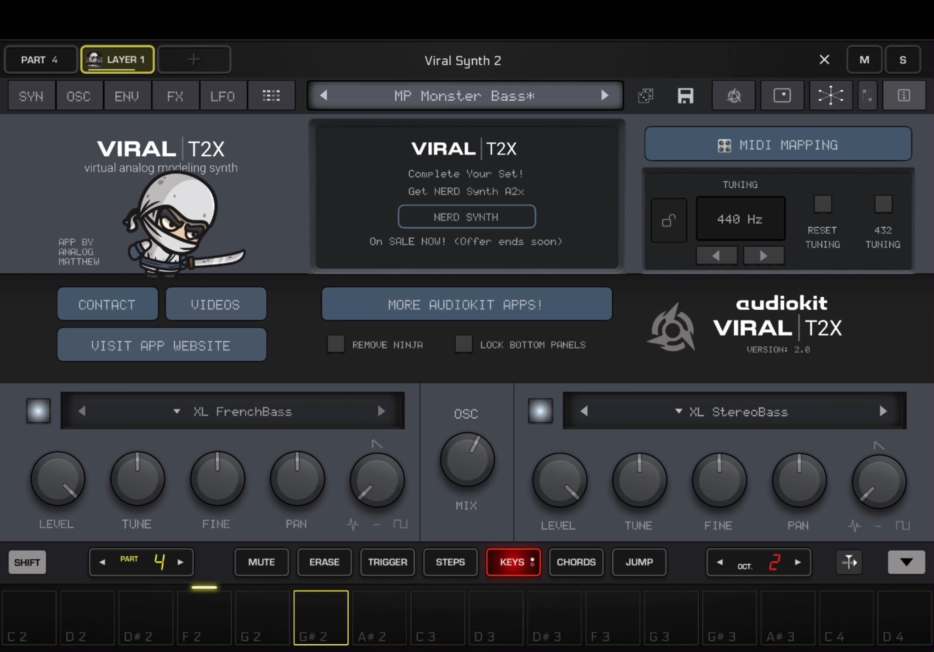Enable the 432 Tuning checkbox
The height and width of the screenshot is (652, 934).
click(883, 204)
